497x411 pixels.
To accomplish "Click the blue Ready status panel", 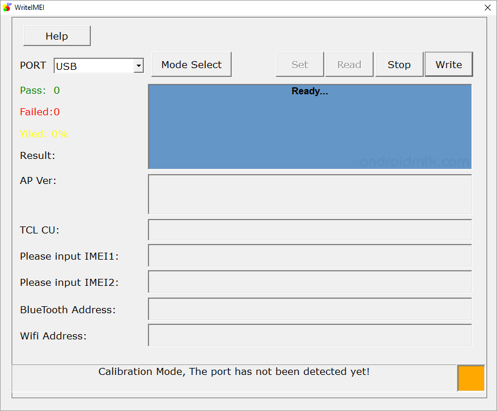I will 310,126.
